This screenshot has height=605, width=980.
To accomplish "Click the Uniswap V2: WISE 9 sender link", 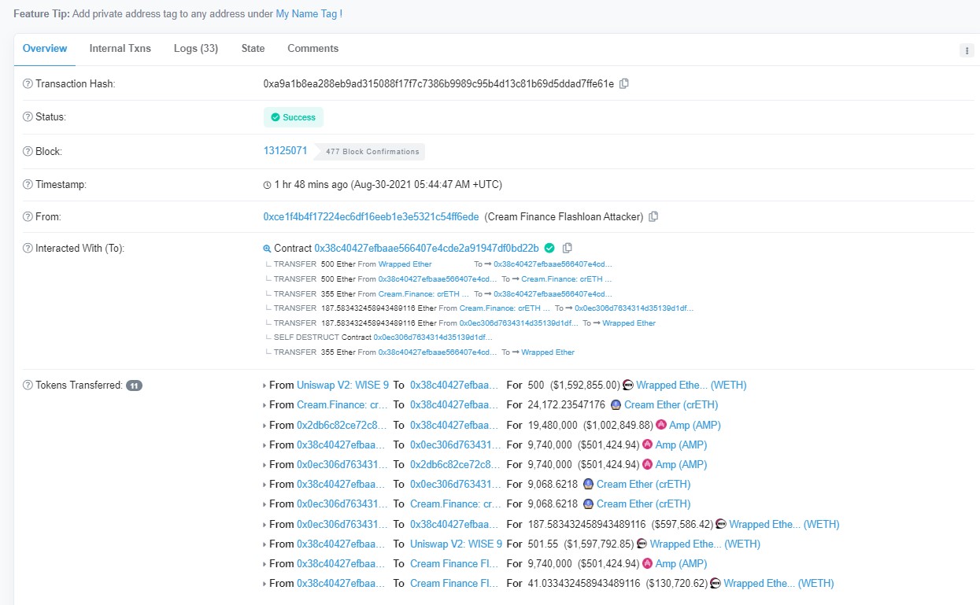I will point(342,386).
